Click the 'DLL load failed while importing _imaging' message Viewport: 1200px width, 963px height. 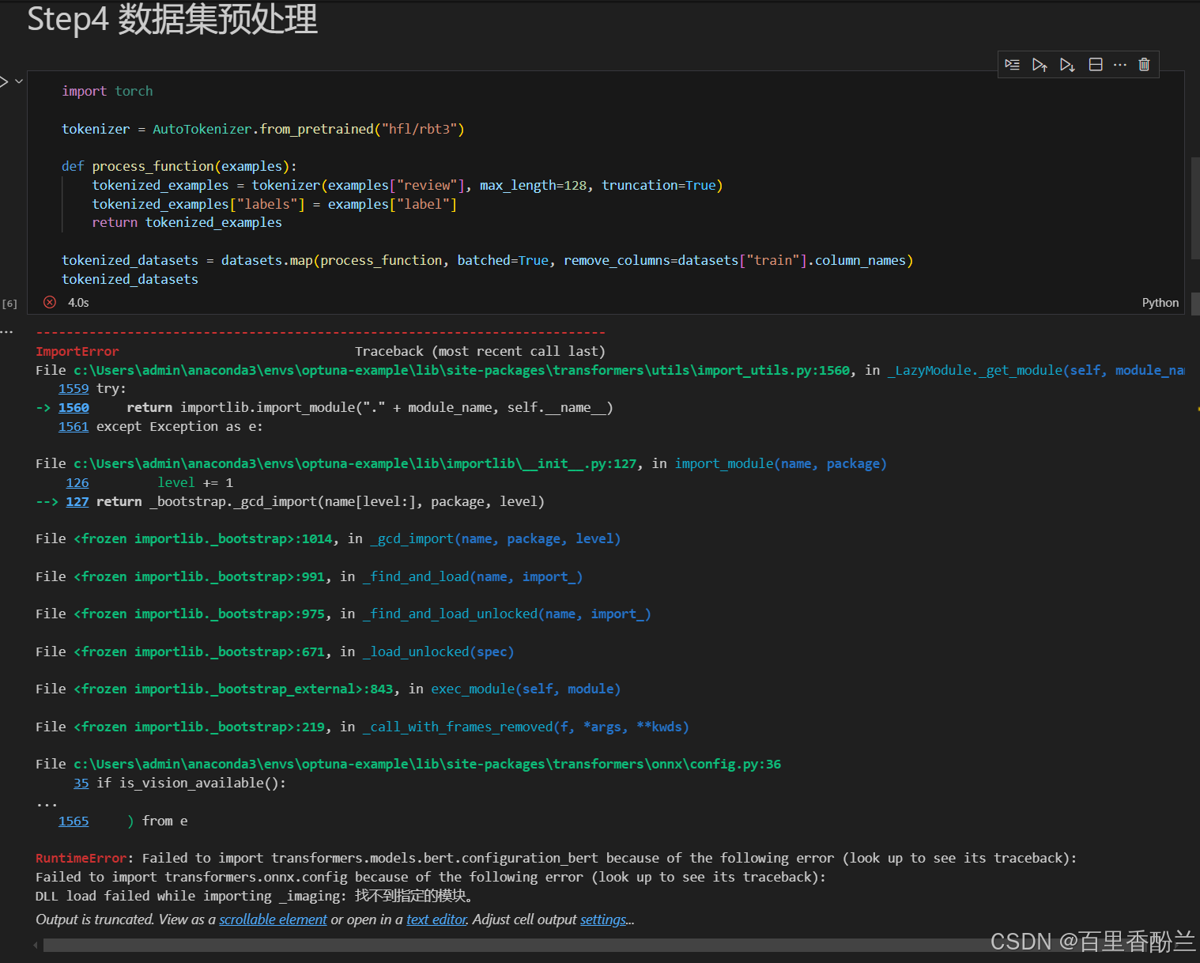click(255, 897)
